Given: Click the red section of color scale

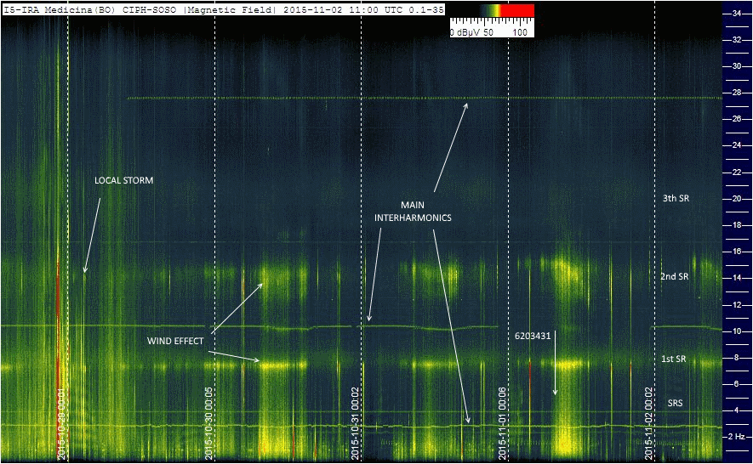Looking at the screenshot, I should [x=517, y=9].
